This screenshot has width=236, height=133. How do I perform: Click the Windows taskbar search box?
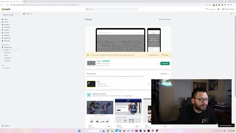coord(91,131)
